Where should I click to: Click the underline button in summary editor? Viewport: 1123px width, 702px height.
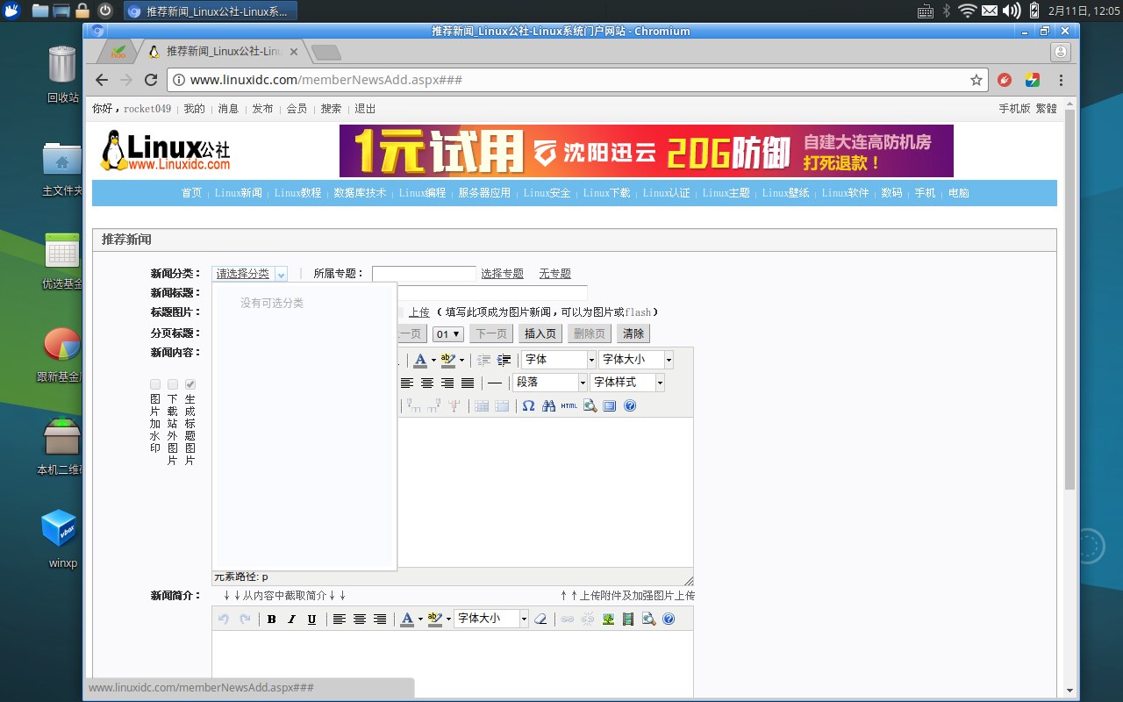[311, 620]
